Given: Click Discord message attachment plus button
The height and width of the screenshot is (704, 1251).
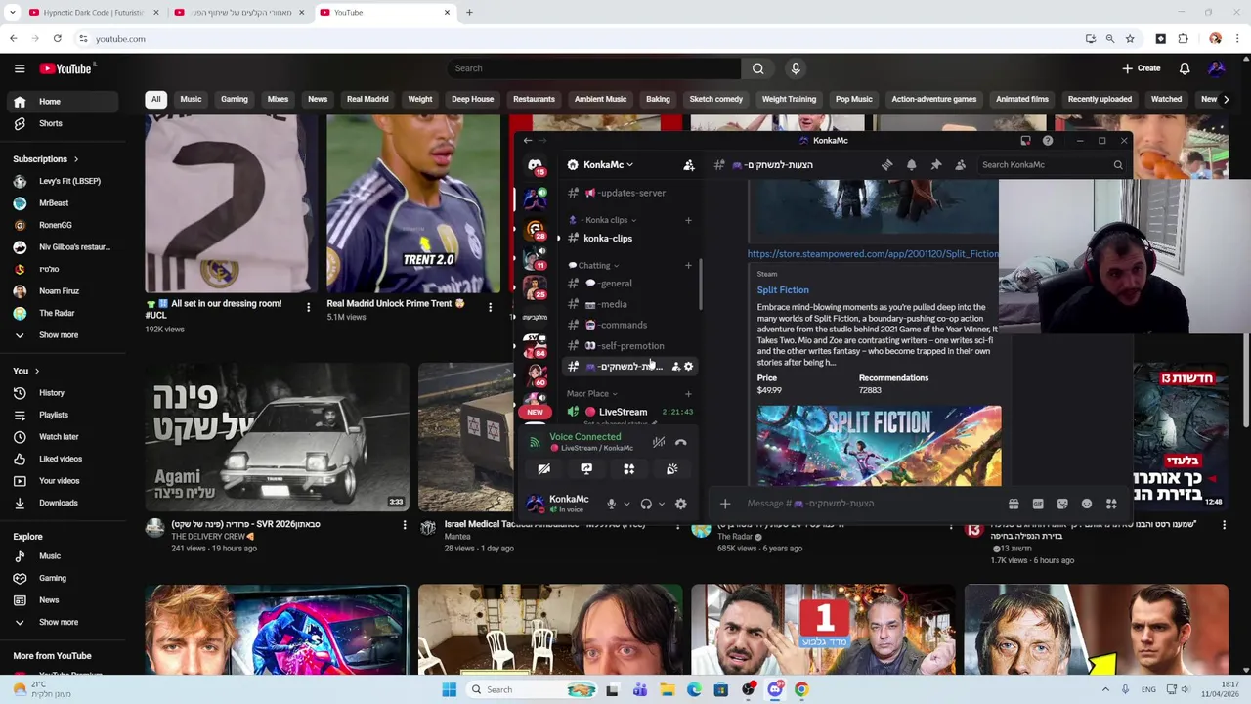Looking at the screenshot, I should coord(725,504).
